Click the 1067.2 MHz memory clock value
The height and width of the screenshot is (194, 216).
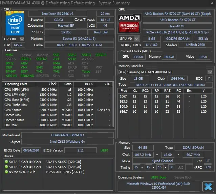(x=143, y=155)
